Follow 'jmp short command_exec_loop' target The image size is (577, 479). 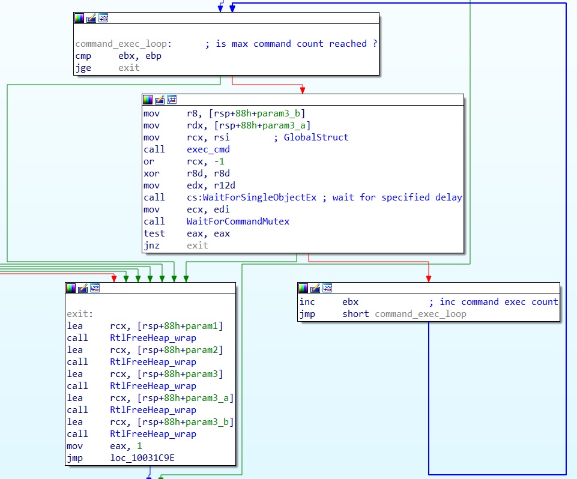click(x=421, y=314)
